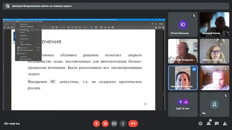Screen dimensions: 232x130
Task: Click the last entry in the view menu
Action: pos(28,59)
